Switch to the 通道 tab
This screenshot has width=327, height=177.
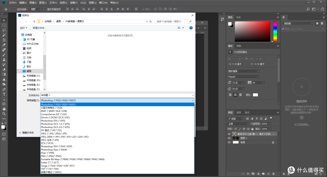tap(238, 113)
